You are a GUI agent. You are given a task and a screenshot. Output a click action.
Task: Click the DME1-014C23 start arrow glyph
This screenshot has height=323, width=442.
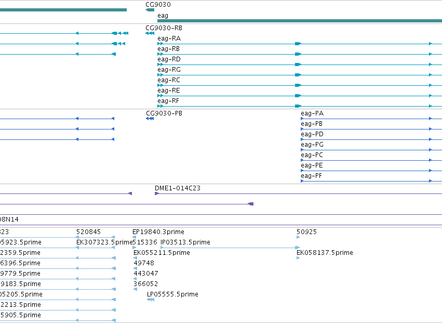(157, 193)
